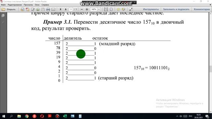
Task: Click the volume speaker tray icon
Action: [x=181, y=116]
